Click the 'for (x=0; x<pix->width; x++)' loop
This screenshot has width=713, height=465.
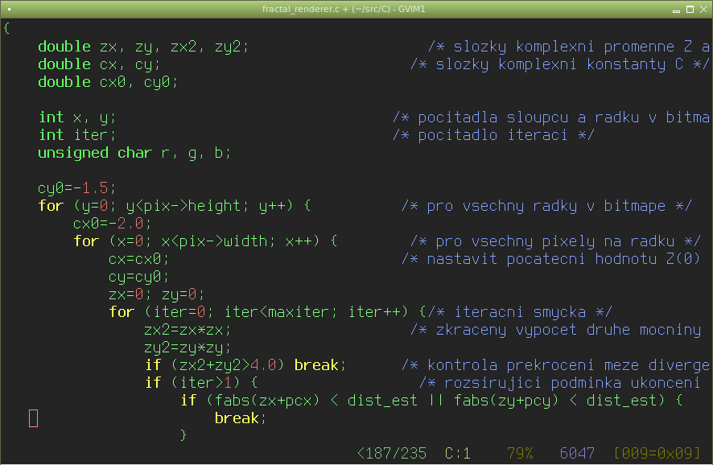tap(196, 241)
